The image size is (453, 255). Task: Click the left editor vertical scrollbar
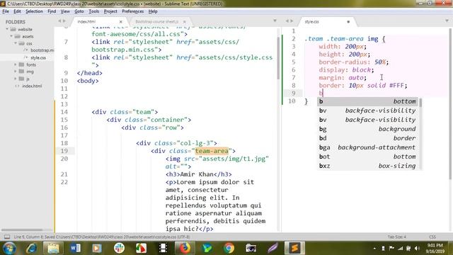[x=278, y=58]
